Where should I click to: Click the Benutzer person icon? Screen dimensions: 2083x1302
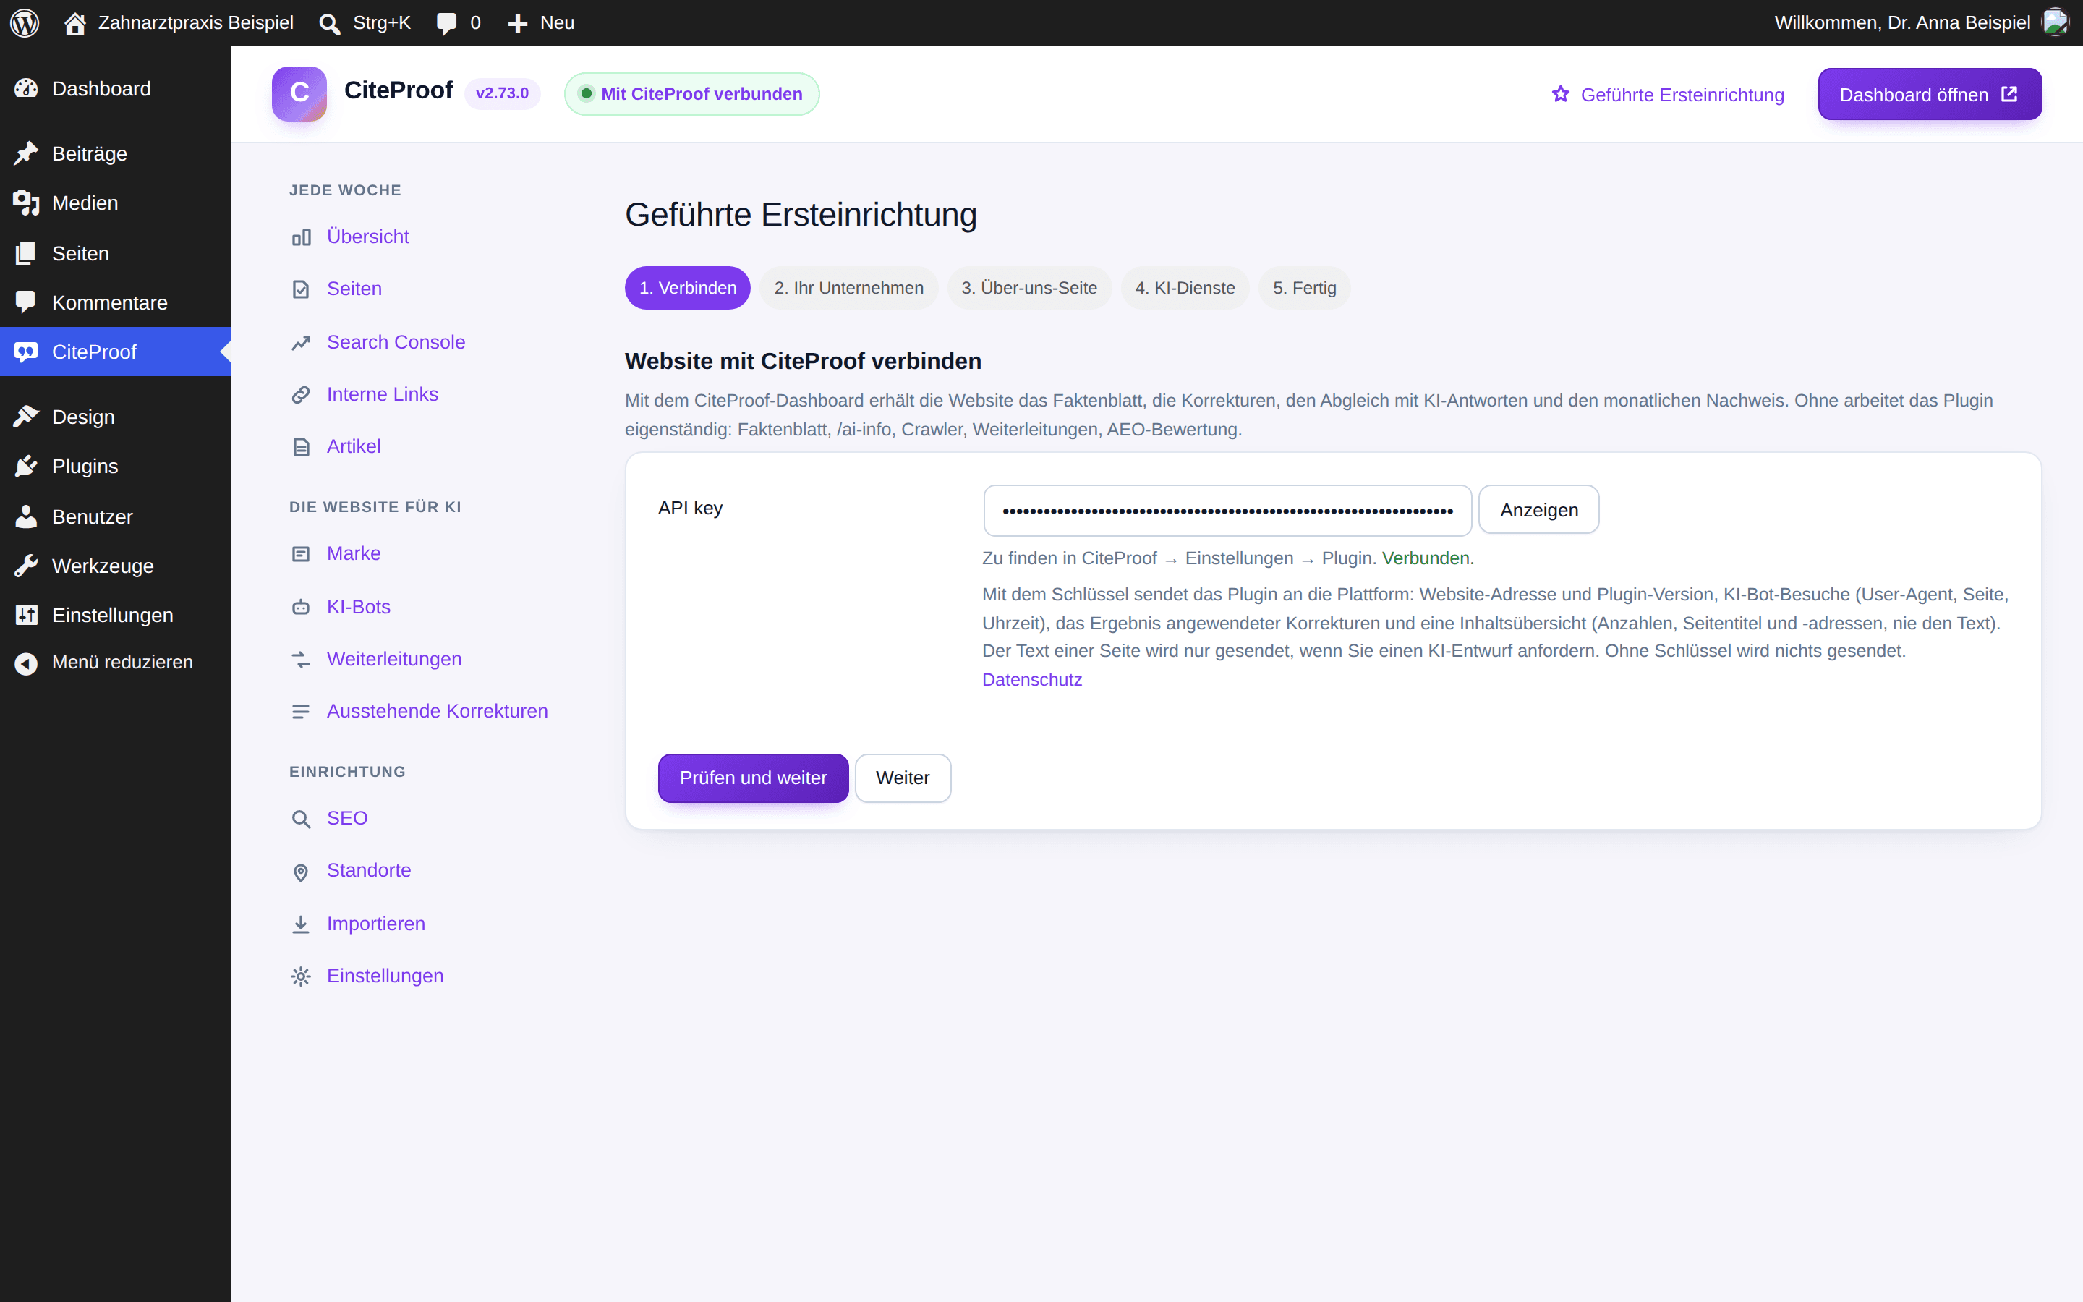click(x=26, y=516)
